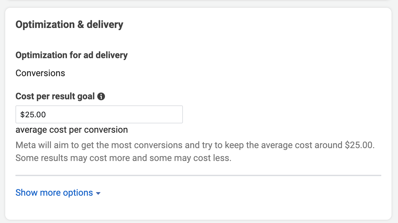Screen dimensions: 398x223
Task: Click the word Meta in the description
Action: coord(25,145)
